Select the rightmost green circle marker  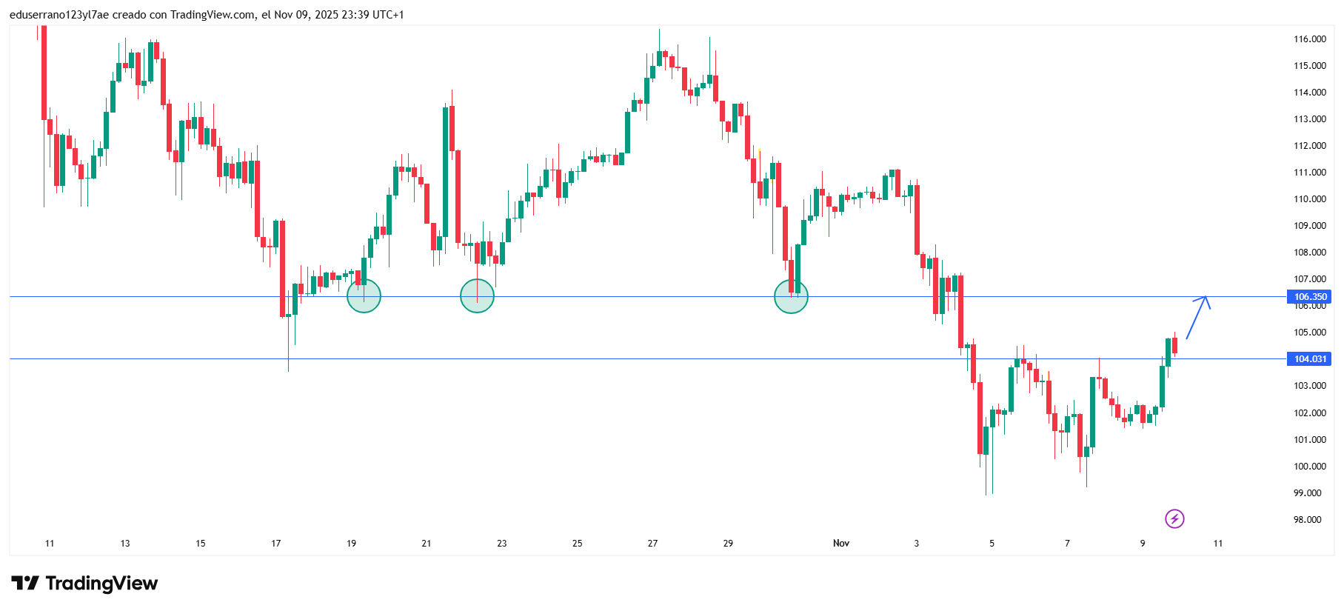[x=791, y=296]
